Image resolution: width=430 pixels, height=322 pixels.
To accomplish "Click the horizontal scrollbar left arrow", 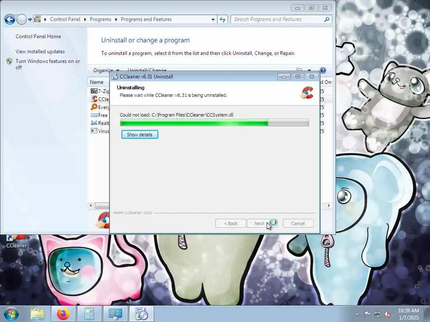I will tap(91, 205).
